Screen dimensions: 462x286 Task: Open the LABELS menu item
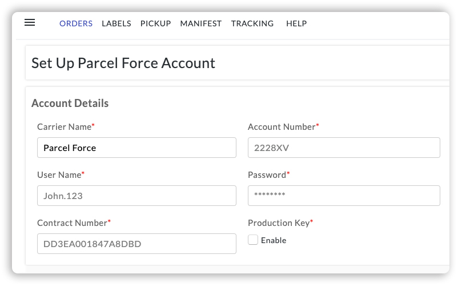(116, 23)
